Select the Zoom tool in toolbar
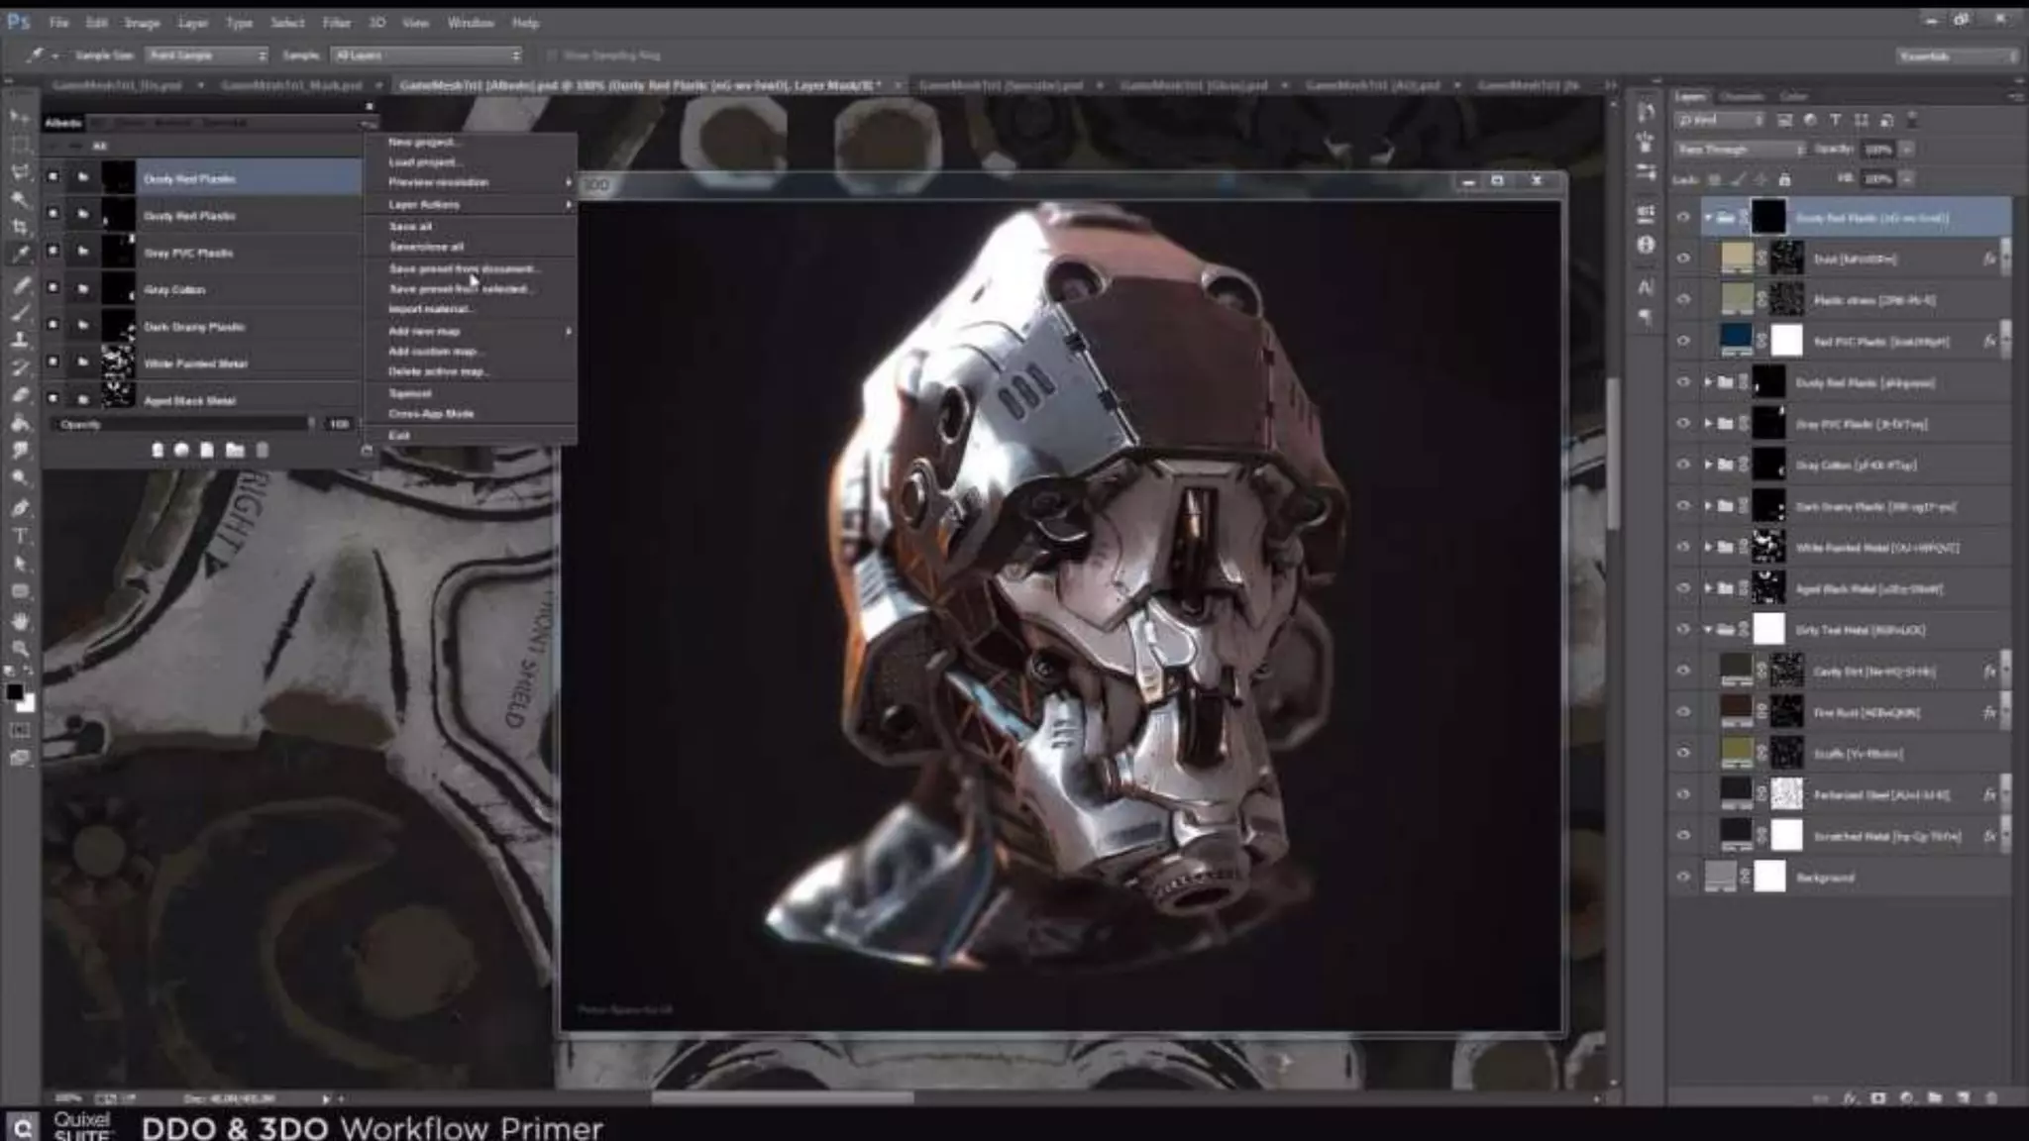The height and width of the screenshot is (1141, 2029). coord(19,649)
